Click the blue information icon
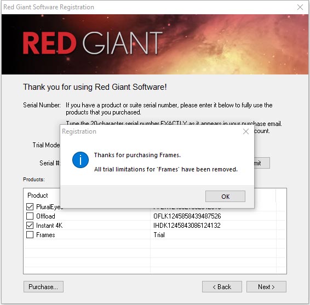Image resolution: width=310 pixels, height=305 pixels. tap(81, 160)
